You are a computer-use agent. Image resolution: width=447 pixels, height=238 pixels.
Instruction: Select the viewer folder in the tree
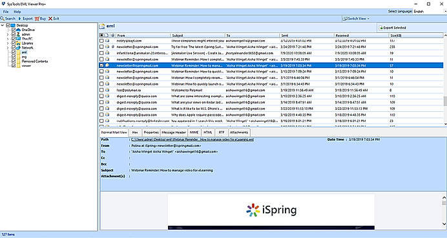point(26,65)
